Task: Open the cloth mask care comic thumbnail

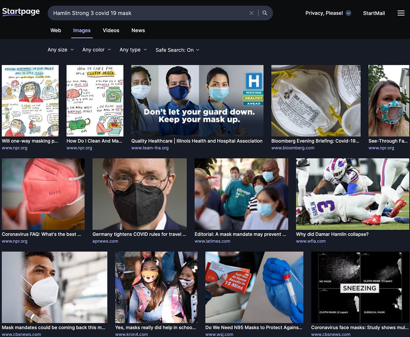Action: pos(95,101)
